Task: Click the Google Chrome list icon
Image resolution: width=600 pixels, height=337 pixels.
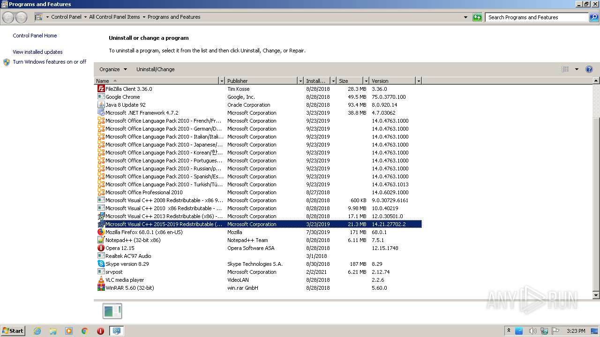Action: tap(101, 97)
